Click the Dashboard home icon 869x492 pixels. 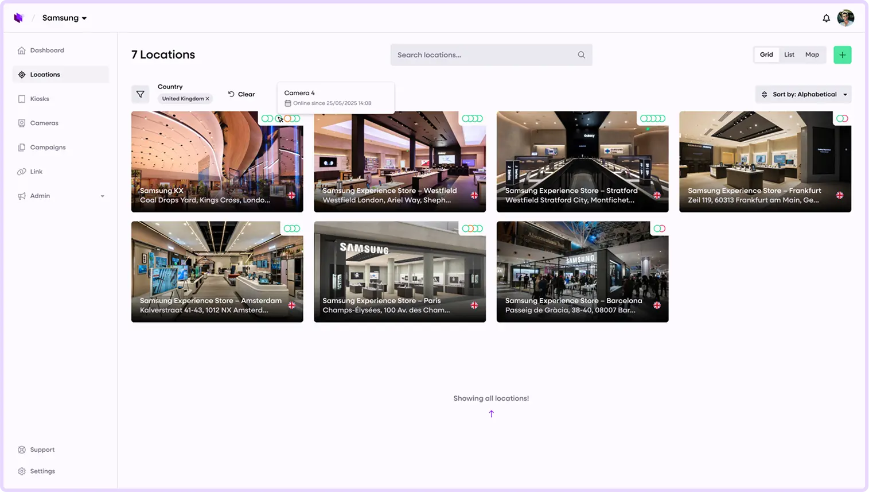(x=22, y=51)
